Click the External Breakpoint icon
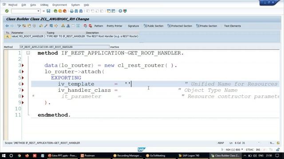The width and height of the screenshot is (284, 159). 90,26
